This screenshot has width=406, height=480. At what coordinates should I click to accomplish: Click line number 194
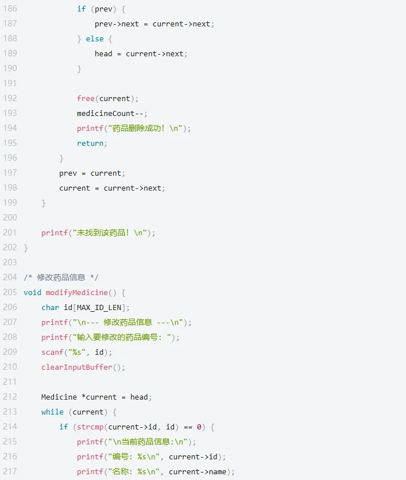click(10, 128)
